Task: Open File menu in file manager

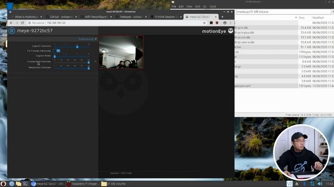Action: (174, 7)
